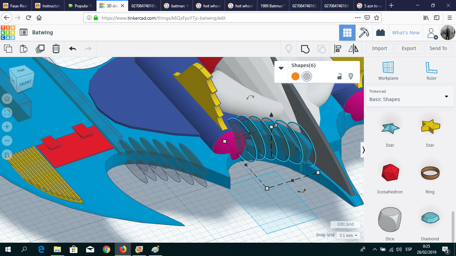Screen dimensions: 456x256
Task: Open the Firefox page actions menu
Action: (x=358, y=18)
